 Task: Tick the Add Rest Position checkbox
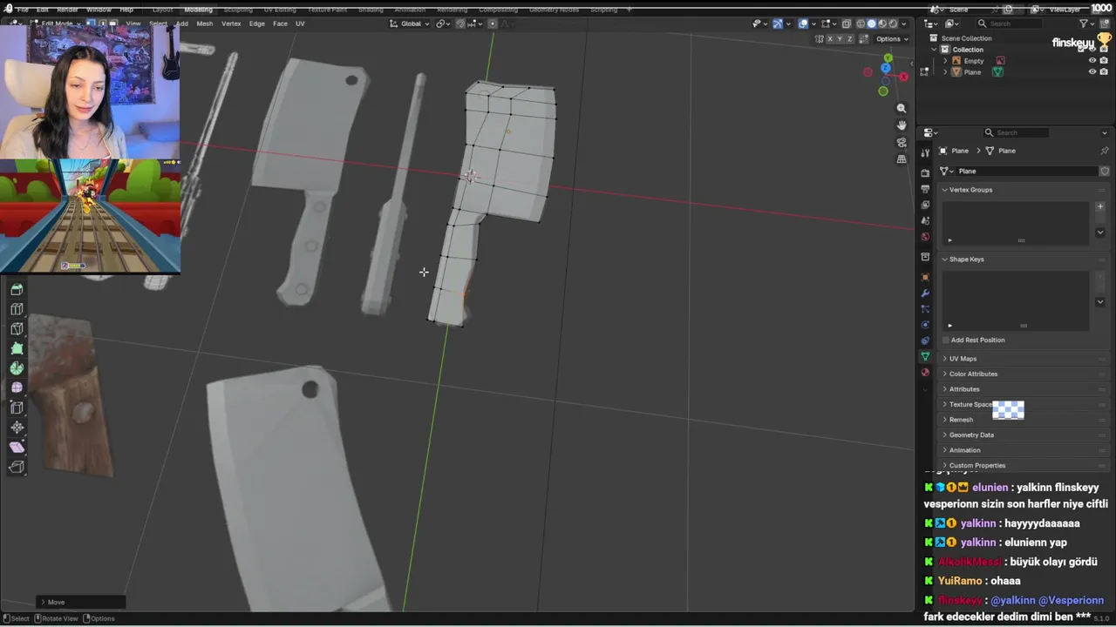click(945, 340)
